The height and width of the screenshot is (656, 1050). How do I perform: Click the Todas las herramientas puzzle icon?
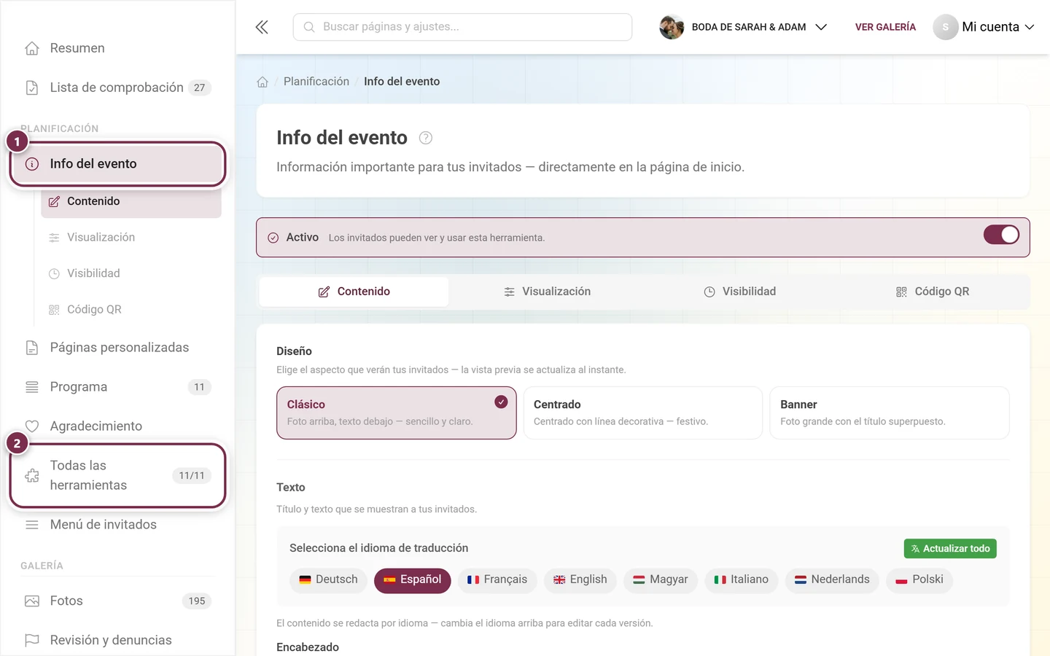[x=32, y=475]
